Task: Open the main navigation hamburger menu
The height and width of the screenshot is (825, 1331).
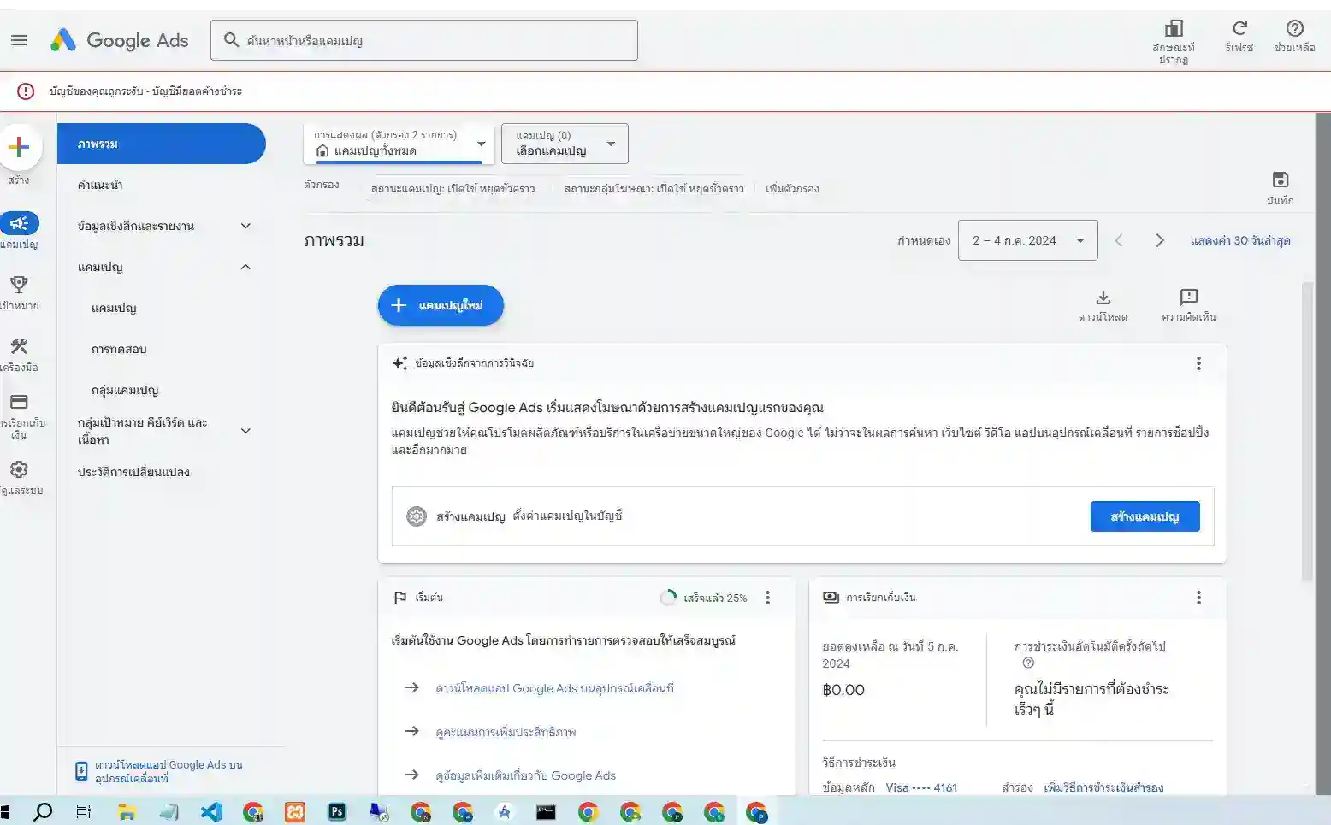Action: click(19, 39)
